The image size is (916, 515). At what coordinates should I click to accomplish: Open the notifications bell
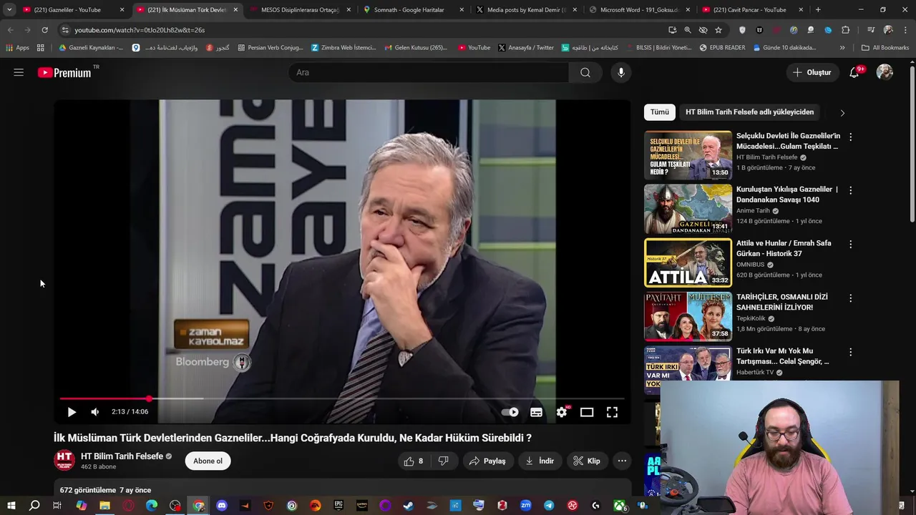[854, 72]
